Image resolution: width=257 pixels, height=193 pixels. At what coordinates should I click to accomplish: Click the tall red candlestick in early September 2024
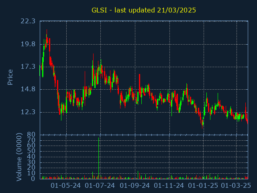click(139, 84)
